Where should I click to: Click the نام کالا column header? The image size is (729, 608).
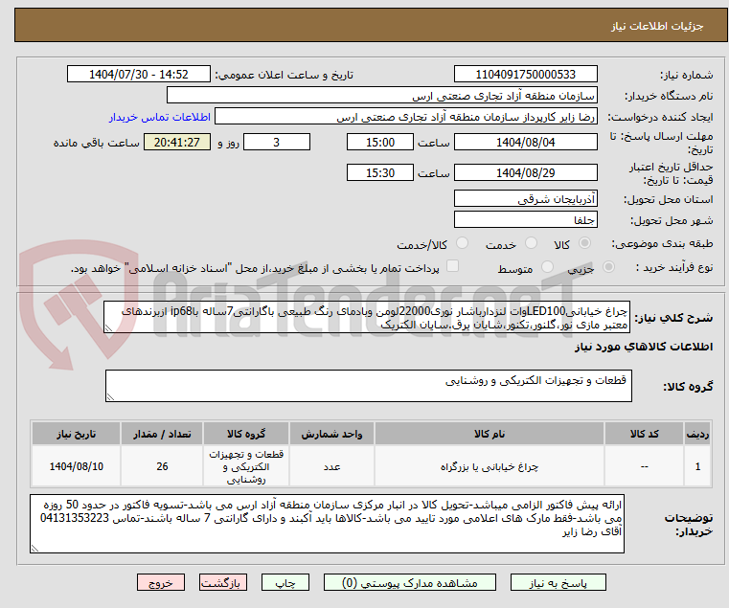point(490,434)
